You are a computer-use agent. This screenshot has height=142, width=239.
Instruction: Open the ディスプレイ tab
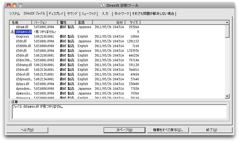[x=56, y=14]
